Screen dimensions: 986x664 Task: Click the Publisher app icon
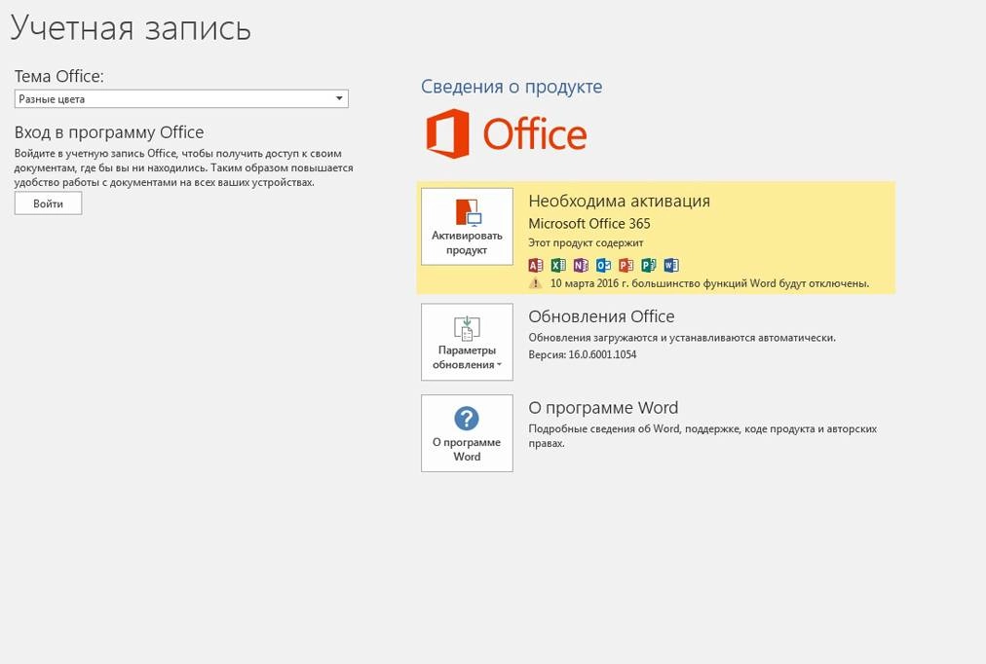point(649,265)
